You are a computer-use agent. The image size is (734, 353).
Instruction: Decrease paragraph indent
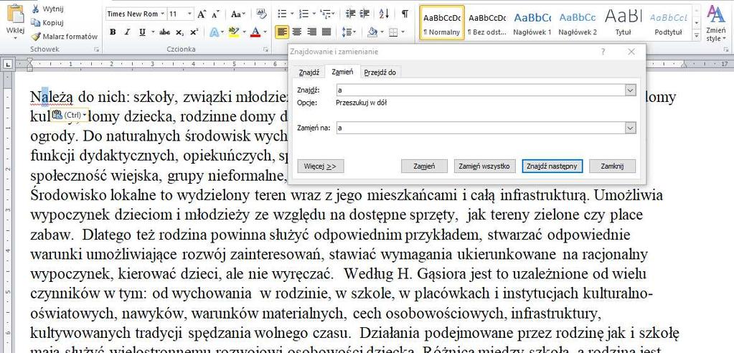coord(349,14)
